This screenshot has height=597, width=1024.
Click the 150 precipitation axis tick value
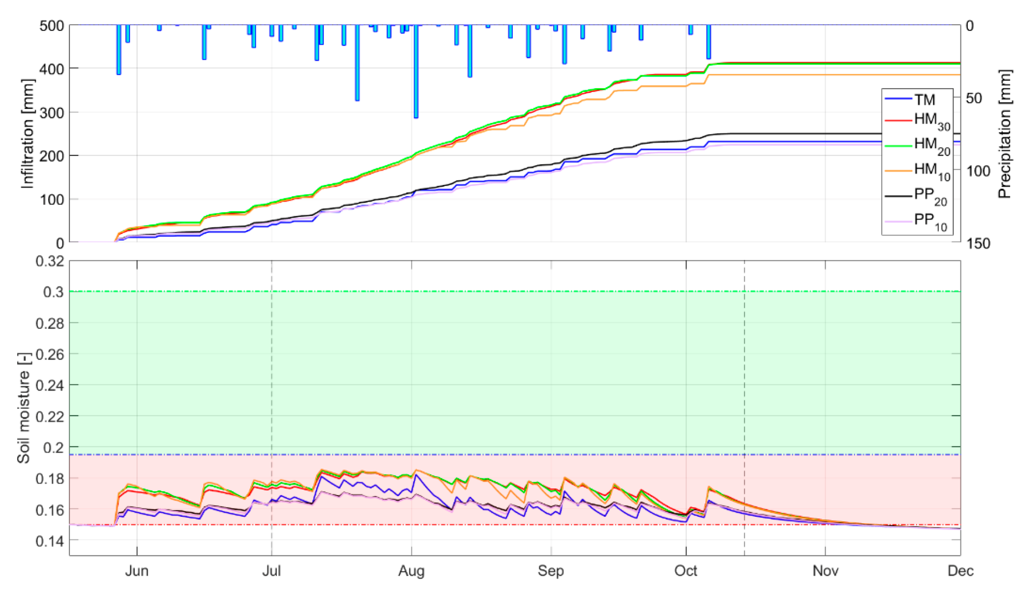978,243
